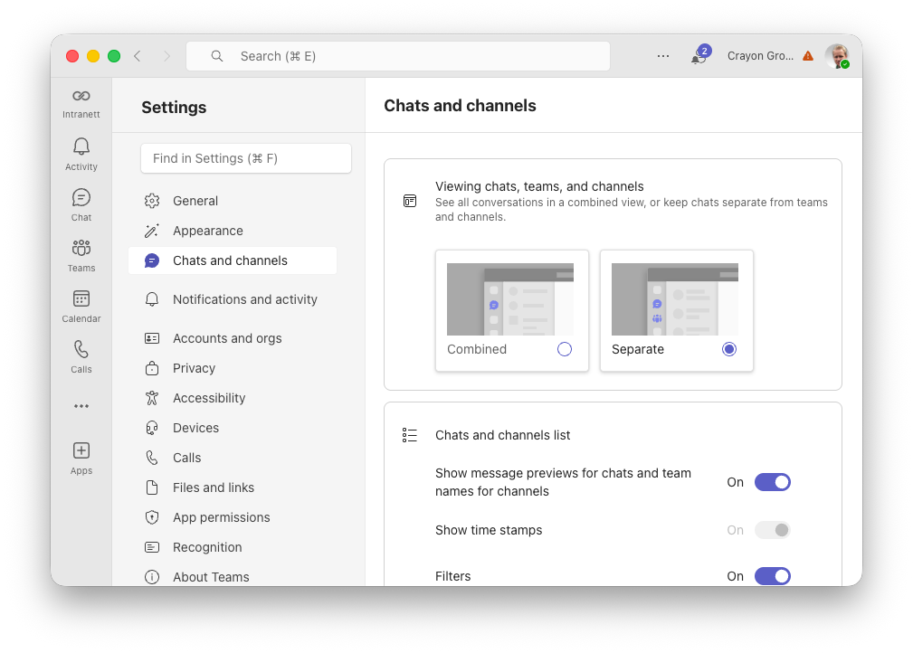Go to Teams in the app rail
913x653 pixels.
click(x=81, y=253)
